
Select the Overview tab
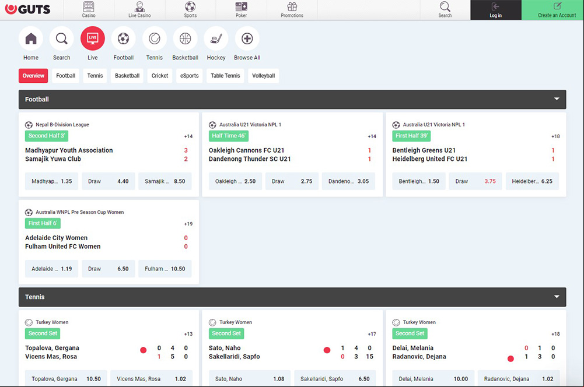[x=33, y=76]
